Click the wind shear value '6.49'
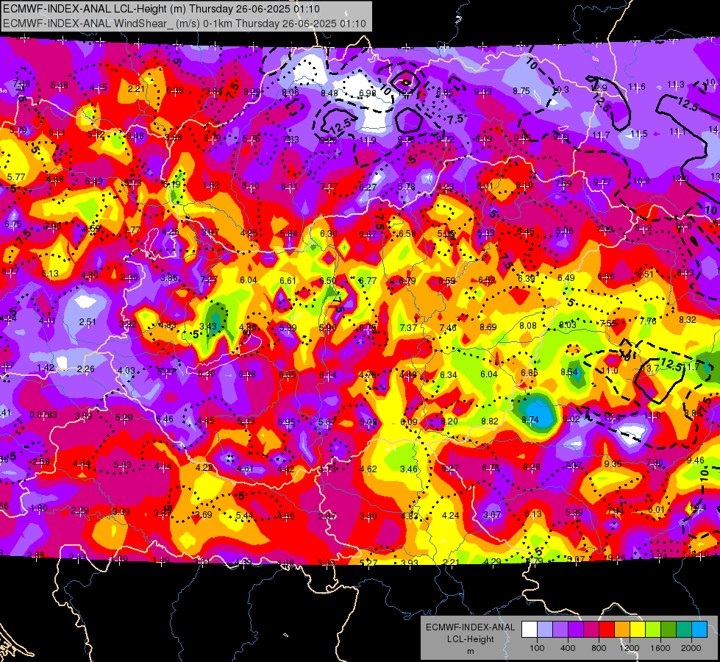The image size is (720, 662). coord(566,277)
